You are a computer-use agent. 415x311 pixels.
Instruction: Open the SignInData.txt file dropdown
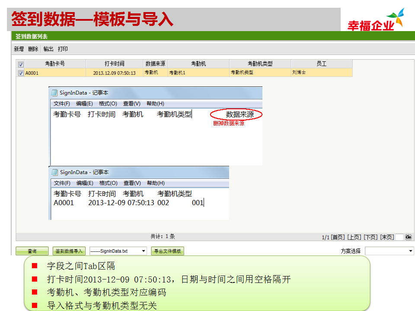click(144, 251)
